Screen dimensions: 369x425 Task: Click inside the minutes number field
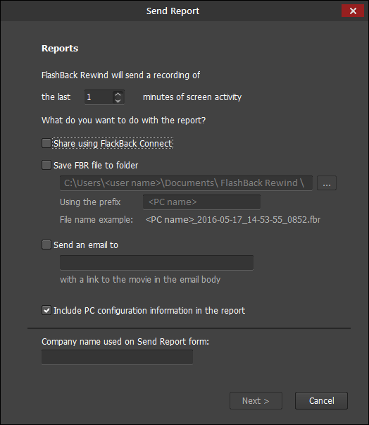coord(99,97)
